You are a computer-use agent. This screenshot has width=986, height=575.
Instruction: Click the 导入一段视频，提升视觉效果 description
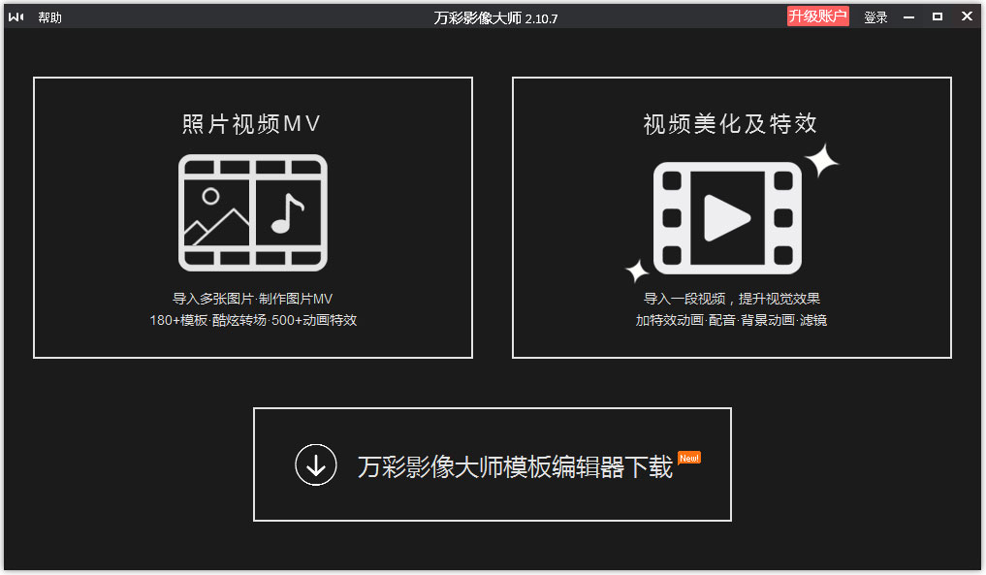(x=732, y=299)
